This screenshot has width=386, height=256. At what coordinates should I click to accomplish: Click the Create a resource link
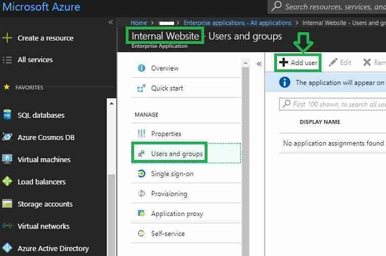click(x=45, y=38)
